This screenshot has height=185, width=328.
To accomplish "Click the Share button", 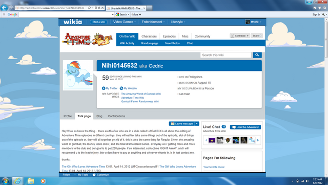I will tap(257, 36).
